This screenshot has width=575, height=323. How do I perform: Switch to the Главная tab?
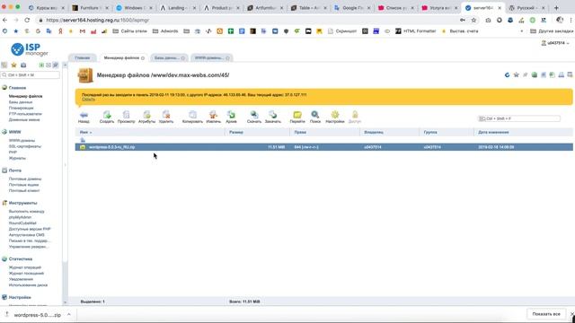82,57
